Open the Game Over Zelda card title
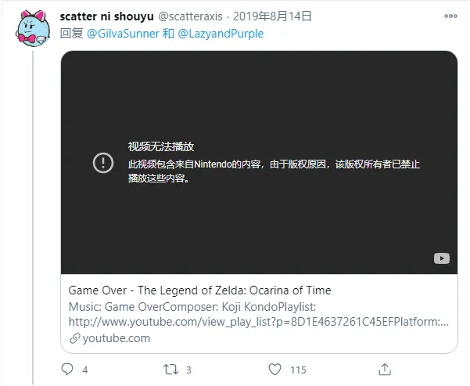This screenshot has width=470, height=386. pos(199,290)
